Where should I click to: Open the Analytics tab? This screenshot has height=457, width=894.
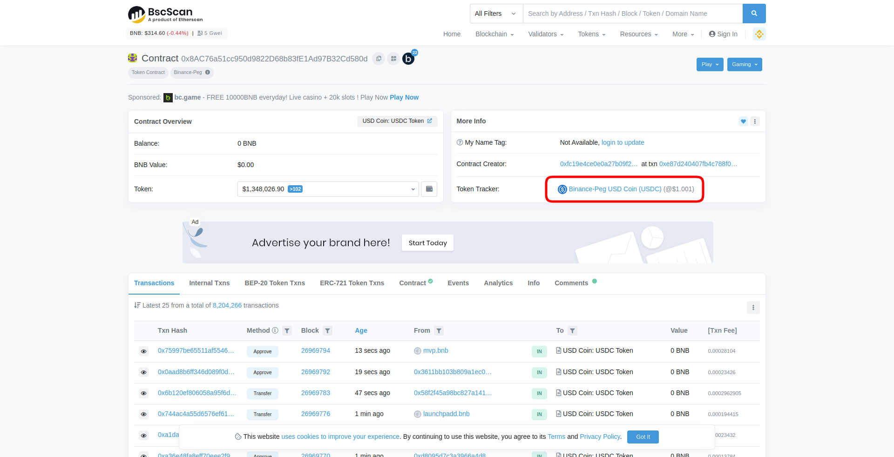coord(498,283)
